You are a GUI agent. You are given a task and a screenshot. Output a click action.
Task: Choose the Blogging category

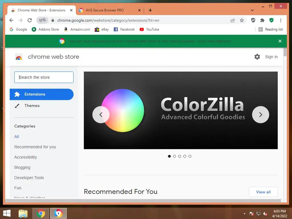tap(22, 167)
